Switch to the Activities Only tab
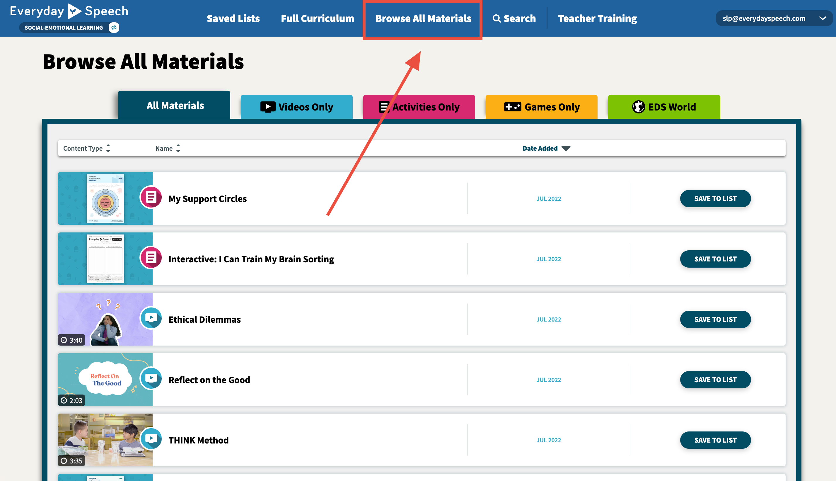Viewport: 836px width, 481px height. [419, 107]
